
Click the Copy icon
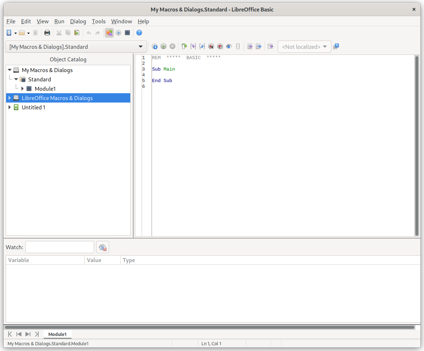click(68, 33)
